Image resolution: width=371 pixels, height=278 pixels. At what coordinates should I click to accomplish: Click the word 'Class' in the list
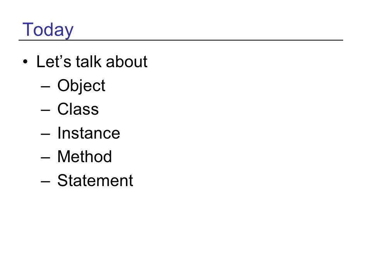[78, 109]
